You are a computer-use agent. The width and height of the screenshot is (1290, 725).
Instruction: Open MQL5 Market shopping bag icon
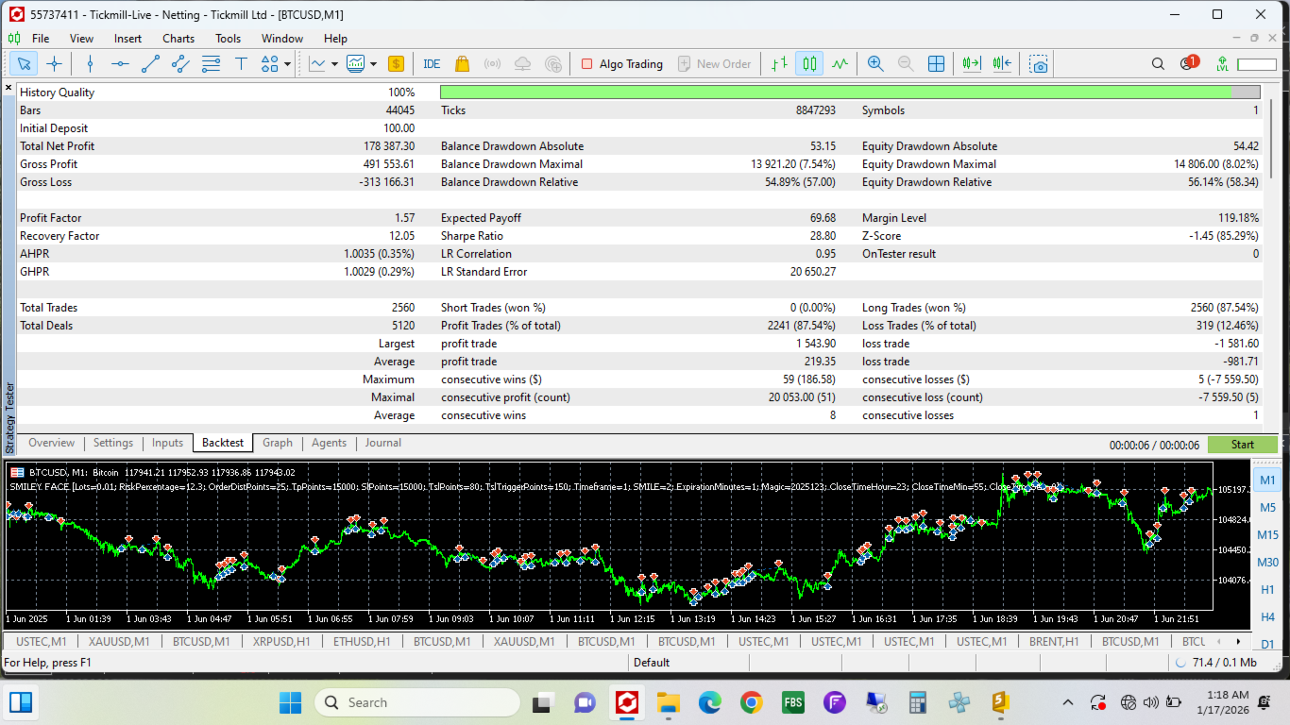pos(462,64)
